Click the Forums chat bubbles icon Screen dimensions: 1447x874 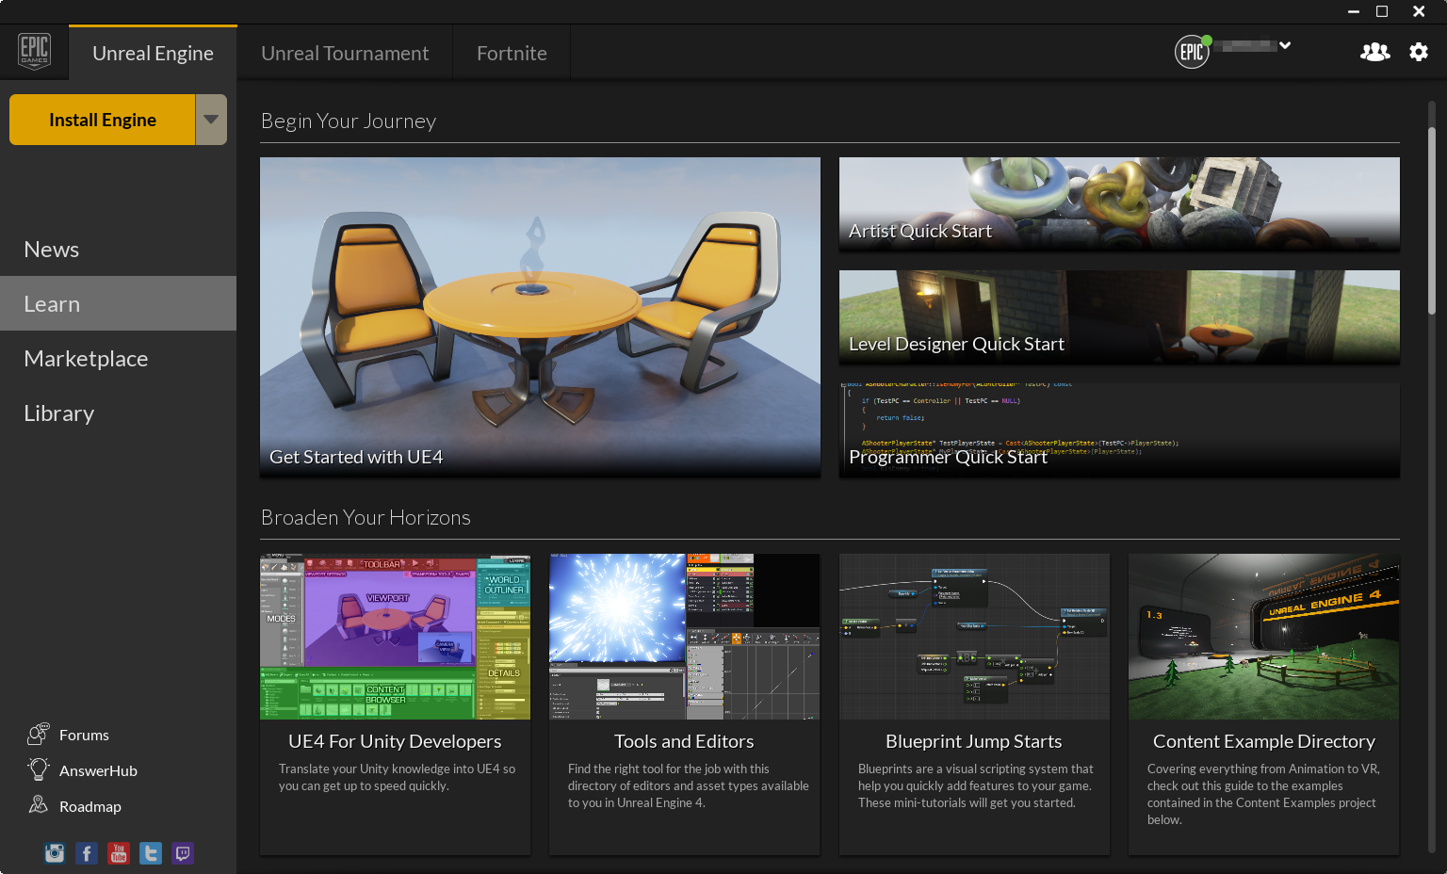pyautogui.click(x=39, y=734)
